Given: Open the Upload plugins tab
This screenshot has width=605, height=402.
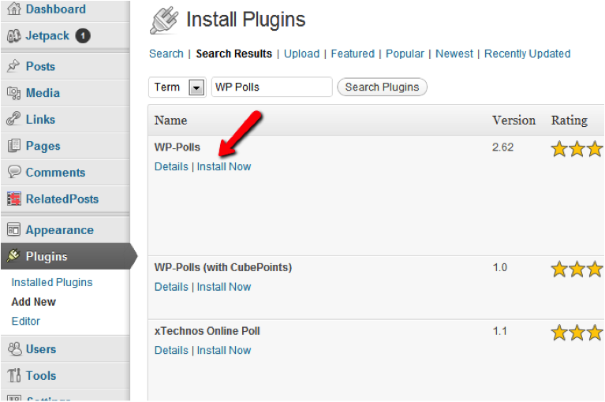Looking at the screenshot, I should (x=301, y=54).
